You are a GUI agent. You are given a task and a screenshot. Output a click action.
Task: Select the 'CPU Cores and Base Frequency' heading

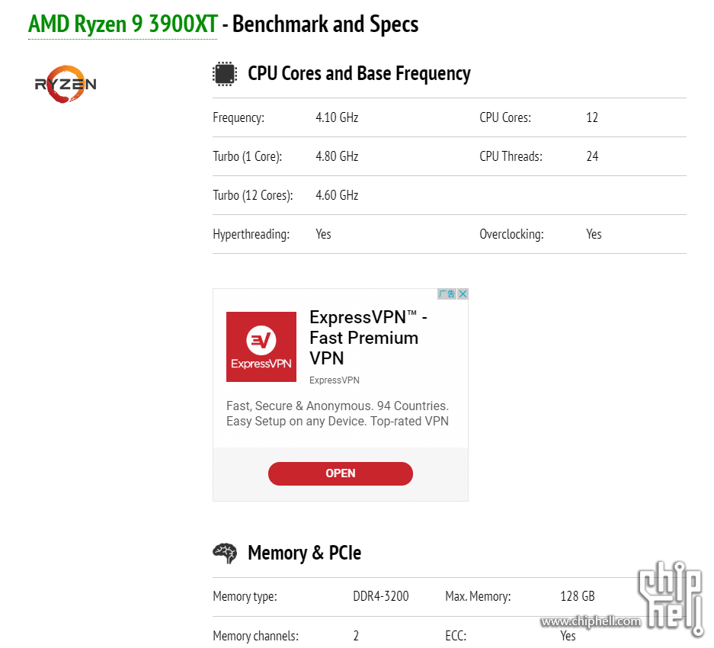pos(359,74)
